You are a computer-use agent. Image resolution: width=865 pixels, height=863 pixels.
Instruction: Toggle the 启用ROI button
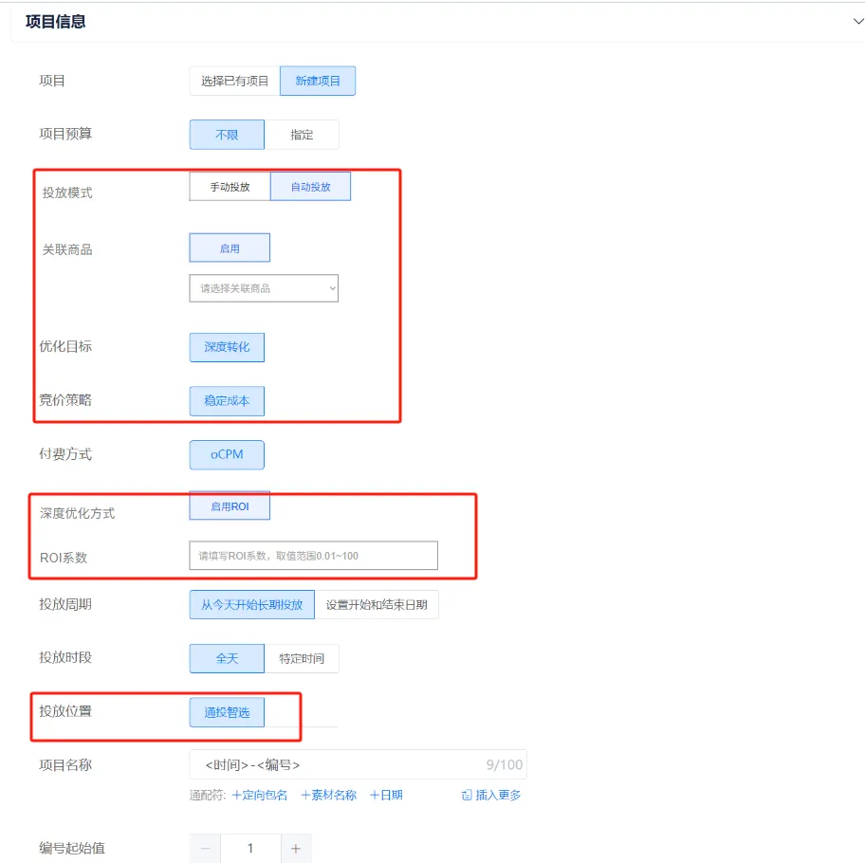[x=230, y=507]
